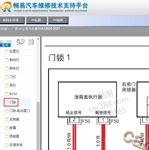149x150 pixels.
Task: Click the document icon beside BCM
Action: [x=6, y=94]
